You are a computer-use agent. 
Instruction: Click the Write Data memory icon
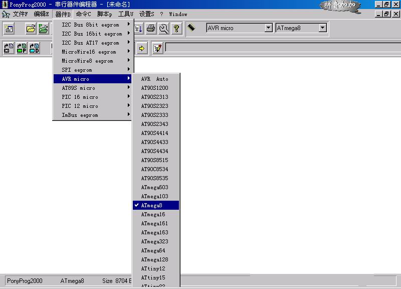pos(34,48)
